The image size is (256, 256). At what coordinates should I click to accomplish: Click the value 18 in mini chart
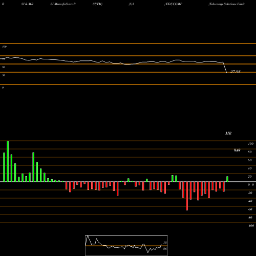(x=165, y=243)
